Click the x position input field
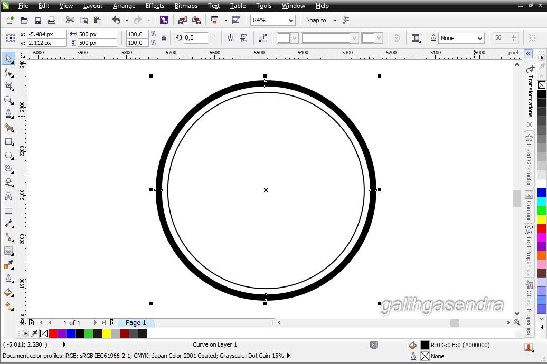 coord(46,34)
